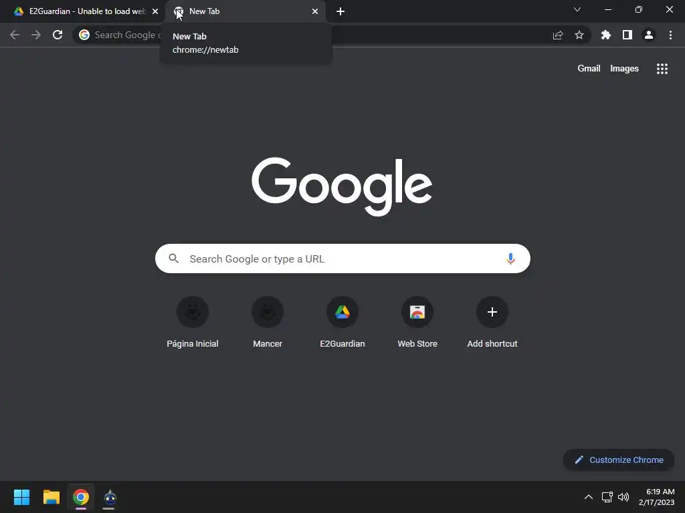The height and width of the screenshot is (513, 685).
Task: Open the clock showing 6:19 AM
Action: [657, 497]
